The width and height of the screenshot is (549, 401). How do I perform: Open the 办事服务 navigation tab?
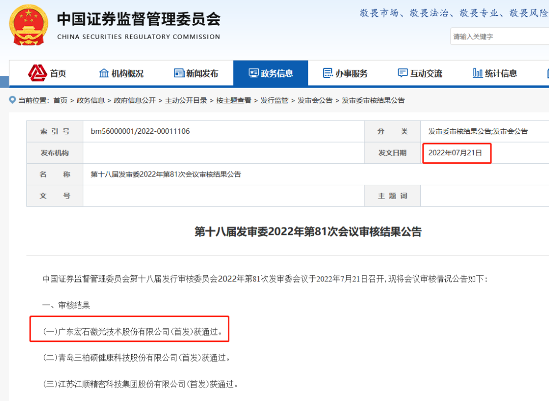coord(345,73)
